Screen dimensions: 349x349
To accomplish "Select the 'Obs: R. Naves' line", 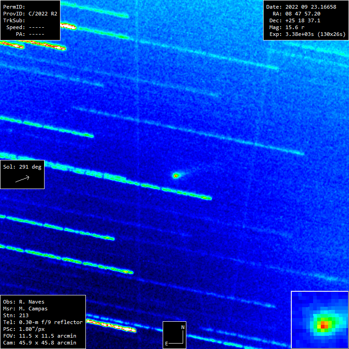I will pos(24,302).
